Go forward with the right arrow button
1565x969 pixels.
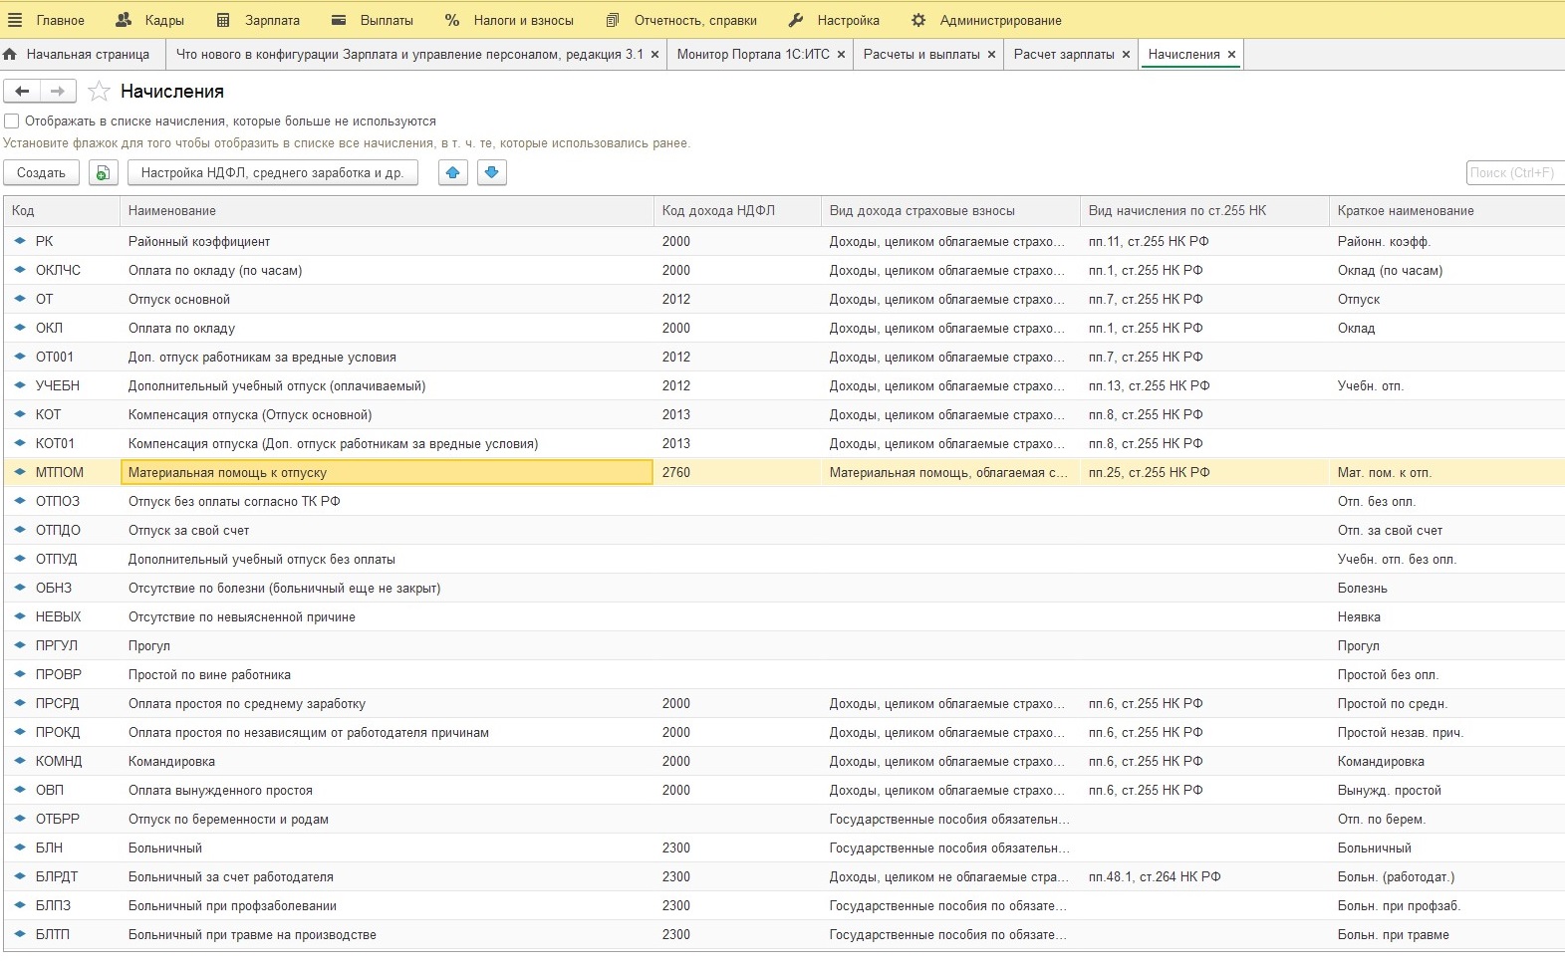click(58, 92)
